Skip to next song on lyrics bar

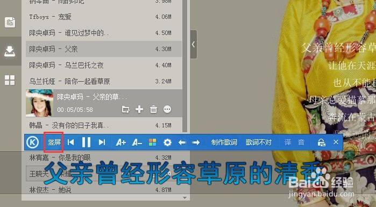point(102,142)
